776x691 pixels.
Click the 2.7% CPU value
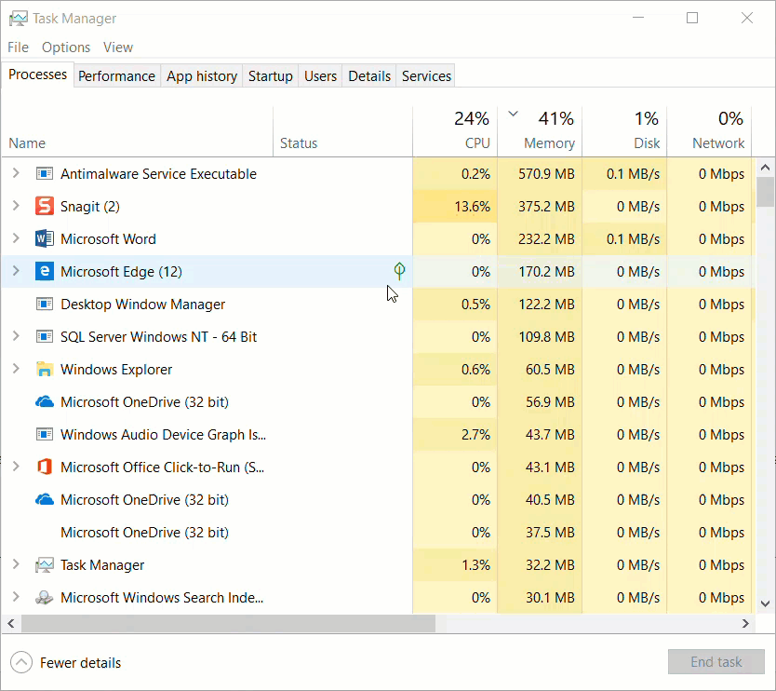click(475, 434)
